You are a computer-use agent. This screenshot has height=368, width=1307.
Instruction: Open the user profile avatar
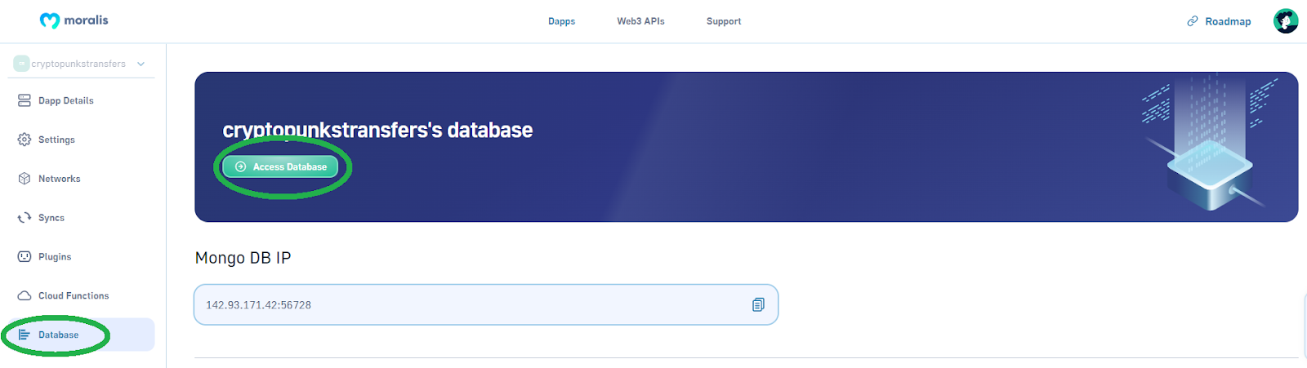click(x=1286, y=21)
